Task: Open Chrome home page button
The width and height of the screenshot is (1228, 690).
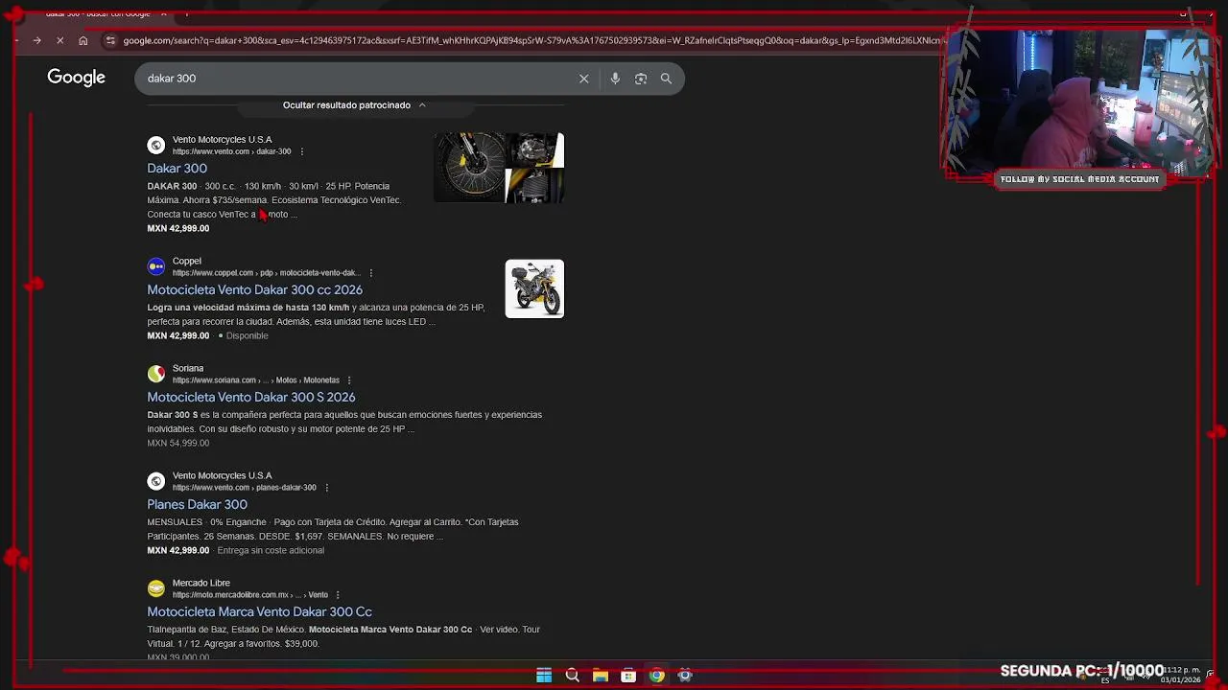Action: click(x=83, y=40)
